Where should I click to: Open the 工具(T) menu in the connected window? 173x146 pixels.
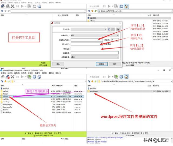pos(37,73)
